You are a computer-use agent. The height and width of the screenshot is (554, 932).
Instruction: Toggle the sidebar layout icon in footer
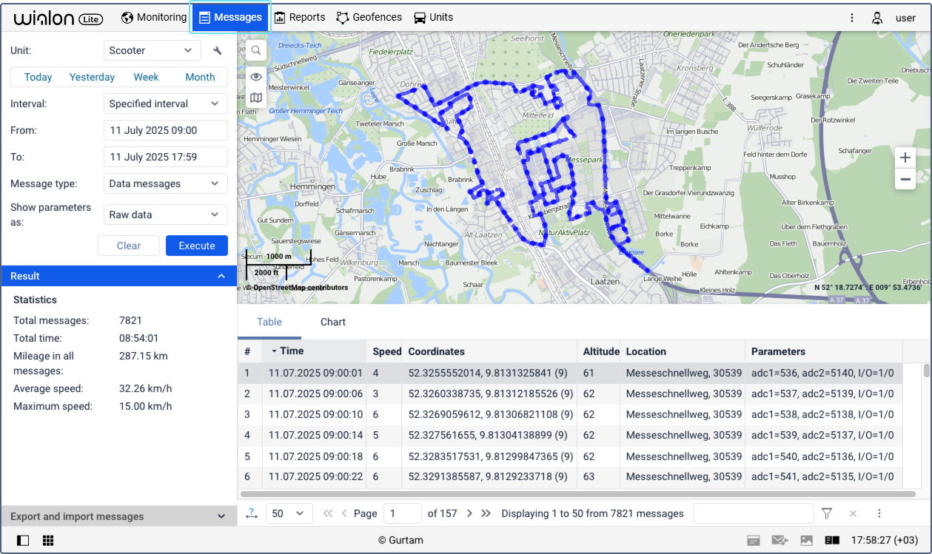click(23, 541)
